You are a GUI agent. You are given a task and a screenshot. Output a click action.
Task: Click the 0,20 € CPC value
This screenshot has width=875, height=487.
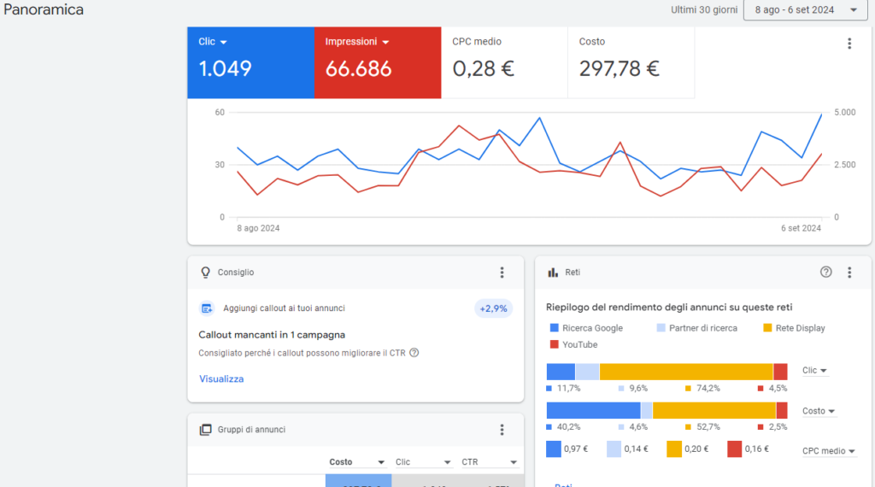coord(696,449)
